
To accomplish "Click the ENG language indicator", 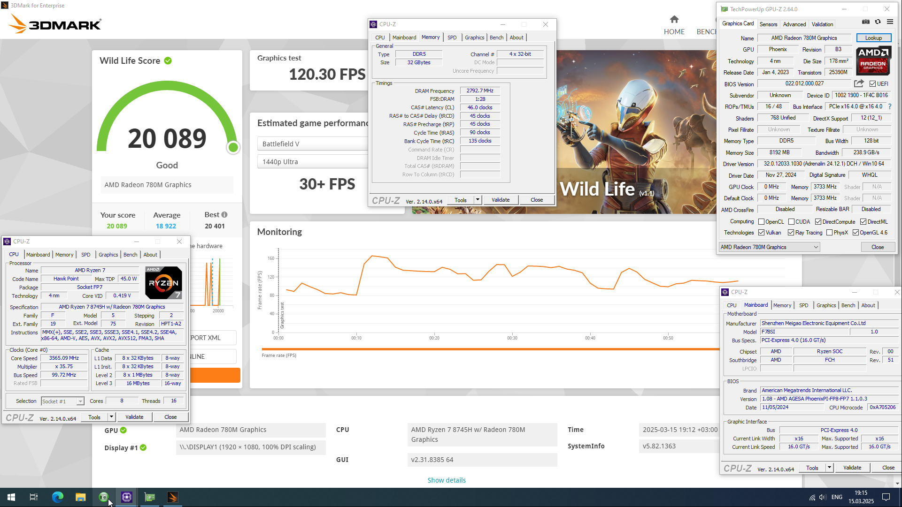I will [x=837, y=497].
